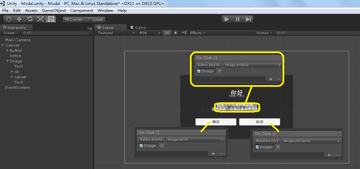
Task: Open the RGB render mode dropdown
Action: [150, 33]
